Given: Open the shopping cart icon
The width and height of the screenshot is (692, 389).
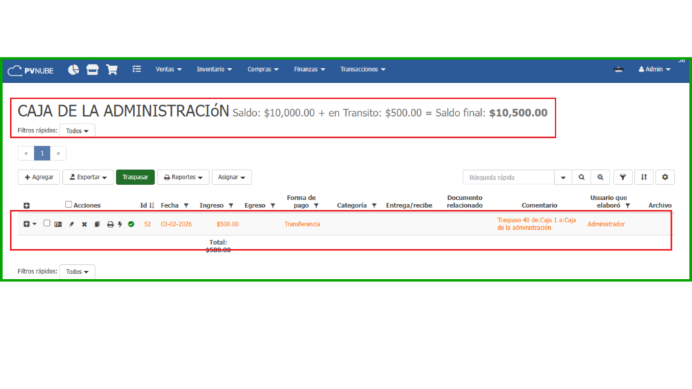Looking at the screenshot, I should click(x=112, y=70).
